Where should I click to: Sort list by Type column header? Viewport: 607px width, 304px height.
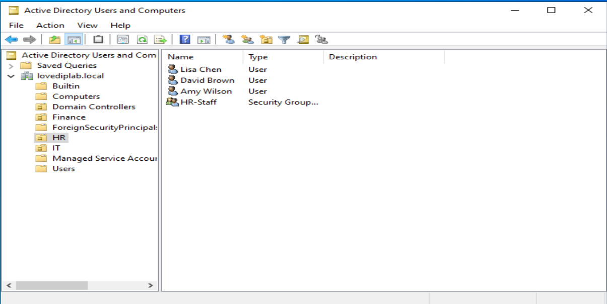pos(283,57)
